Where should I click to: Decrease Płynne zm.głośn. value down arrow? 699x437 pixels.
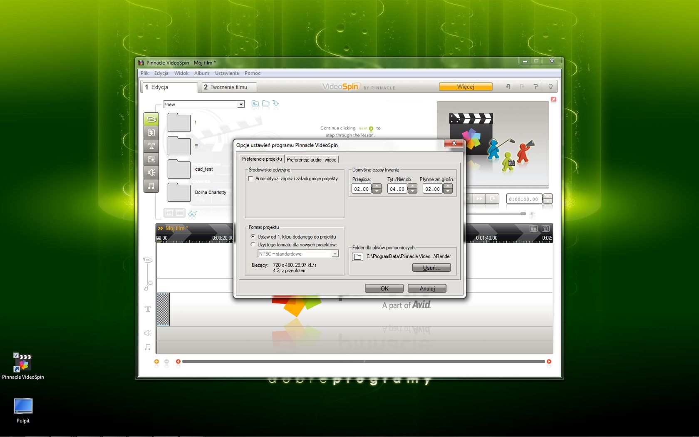pyautogui.click(x=448, y=191)
